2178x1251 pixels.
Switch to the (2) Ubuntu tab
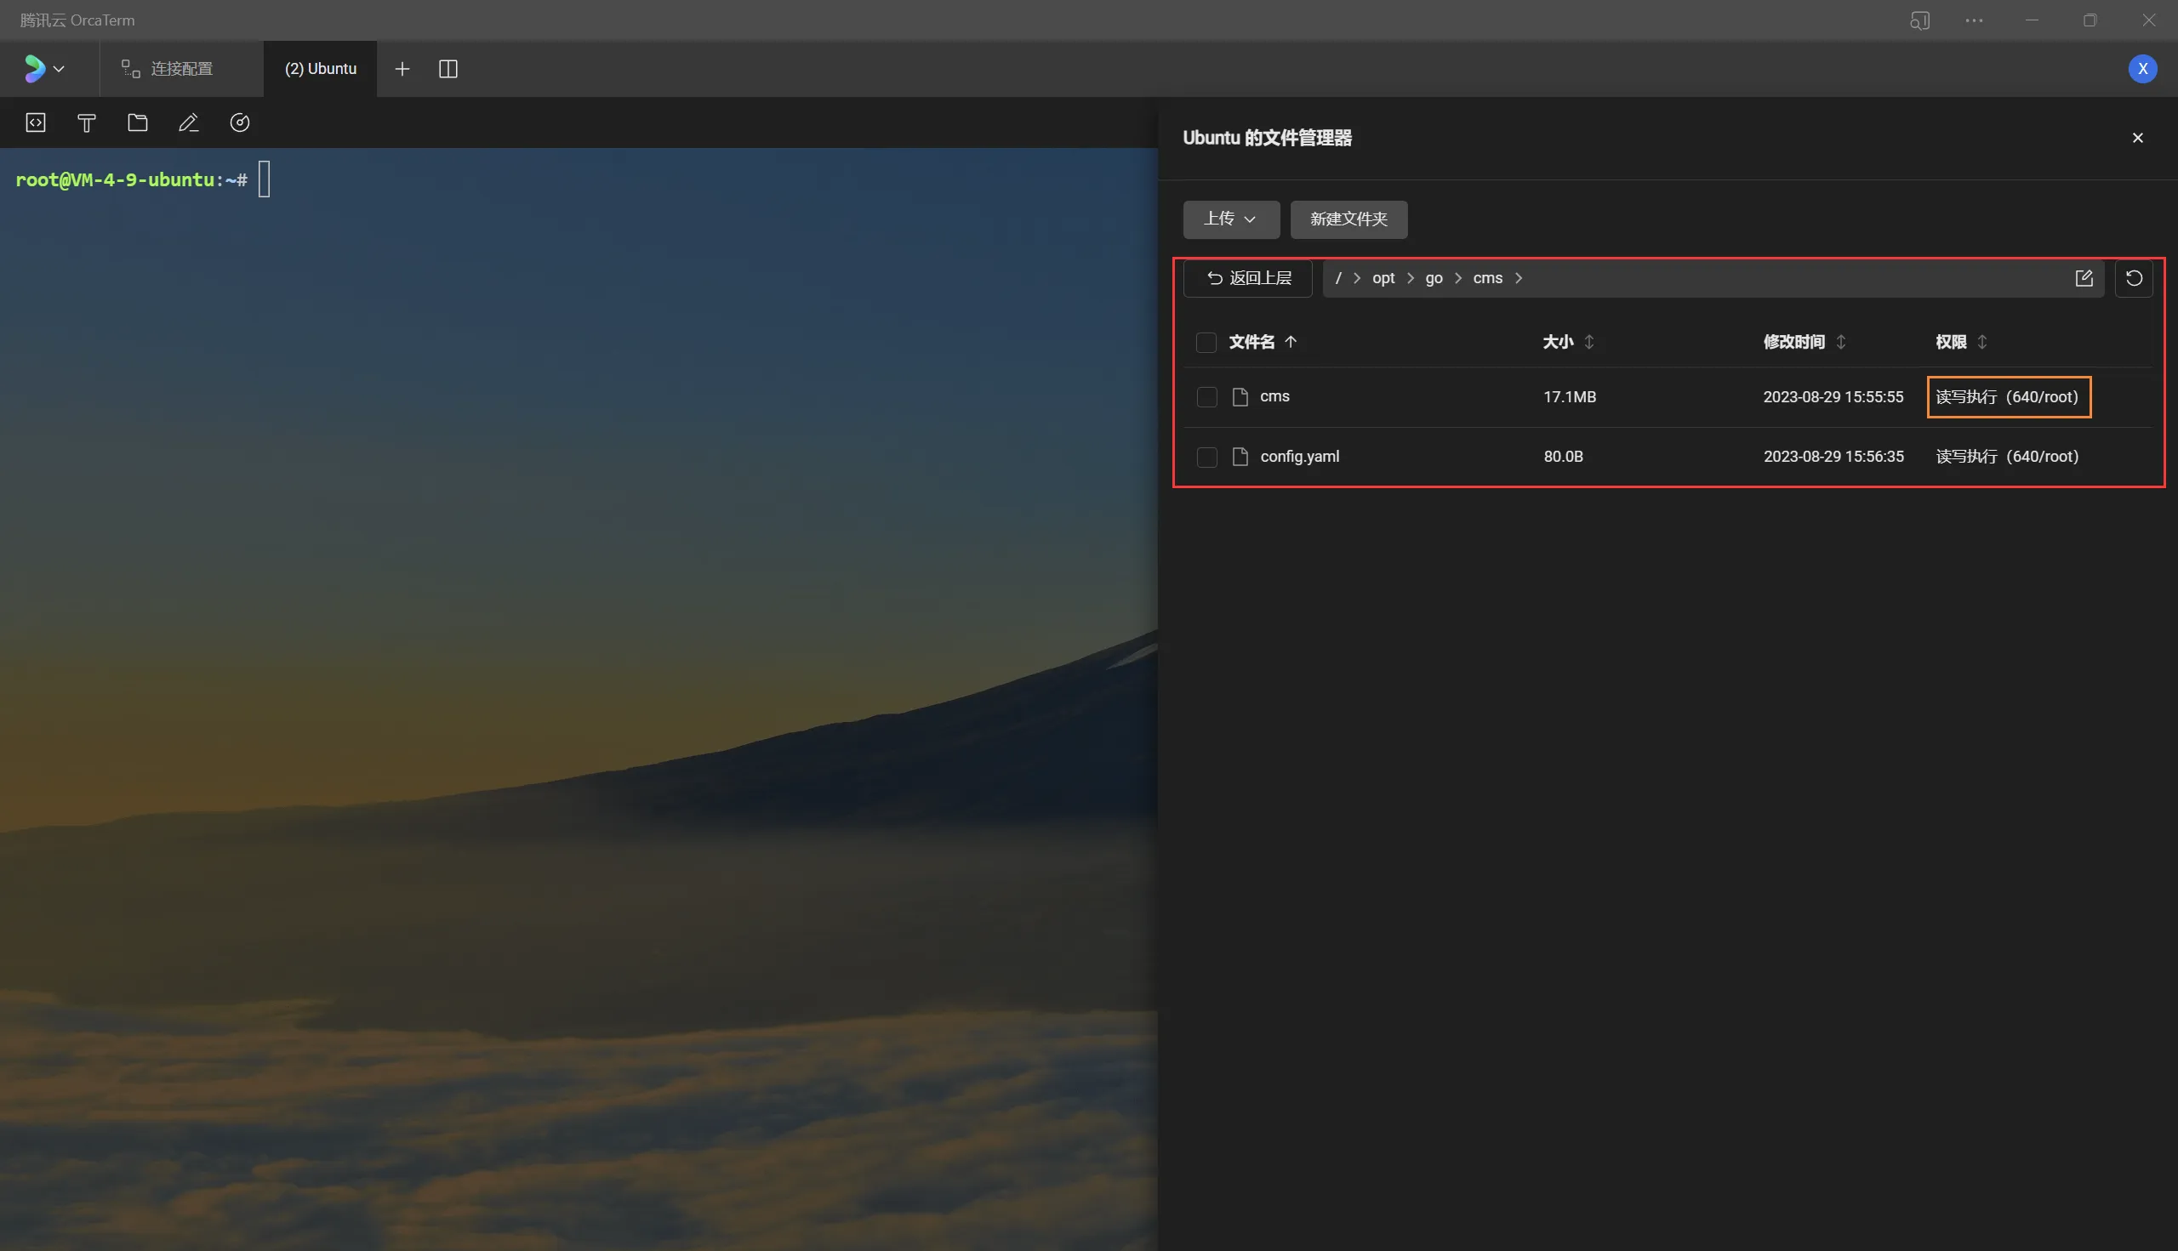click(320, 69)
